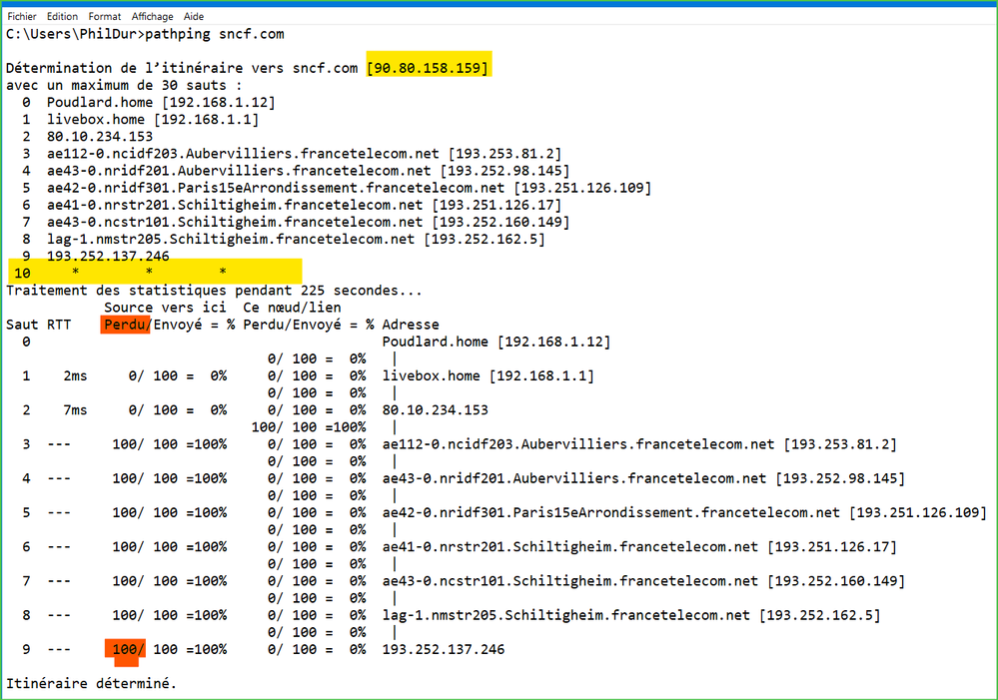Screen dimensions: 998x700
Task: Open the Edition menu
Action: point(62,17)
